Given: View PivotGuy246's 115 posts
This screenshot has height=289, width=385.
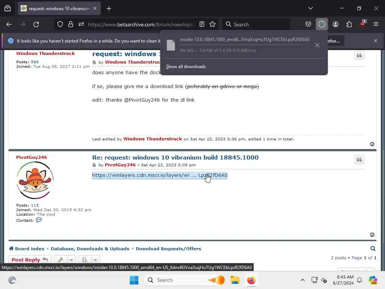Looking at the screenshot, I should click(x=35, y=205).
